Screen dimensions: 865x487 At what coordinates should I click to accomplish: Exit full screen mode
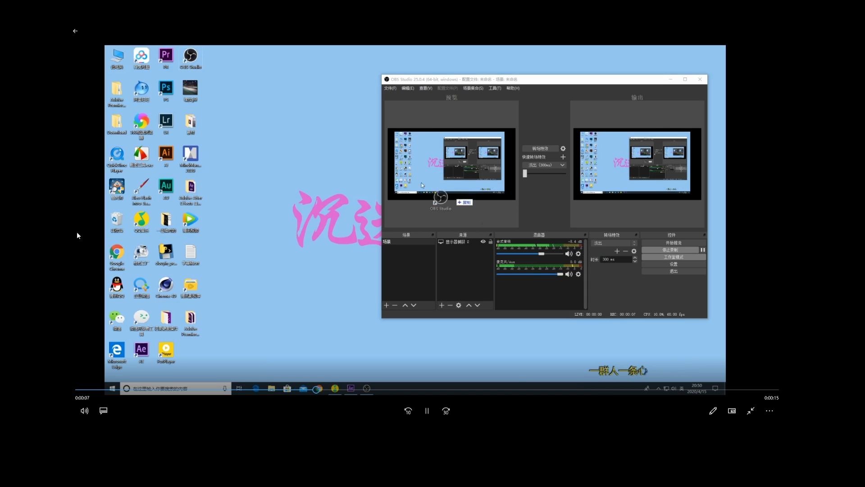point(751,411)
